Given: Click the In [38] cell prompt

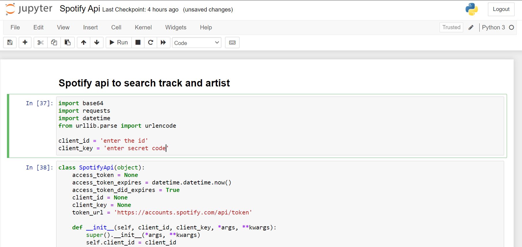Looking at the screenshot, I should coord(39,167).
